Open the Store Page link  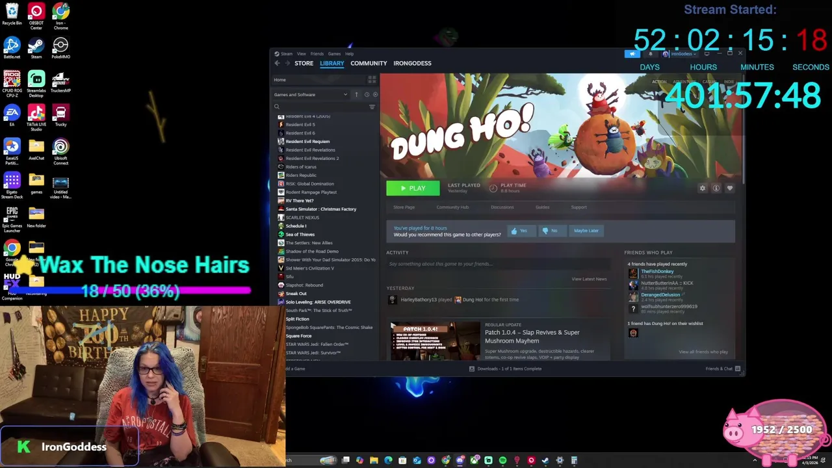(x=404, y=207)
